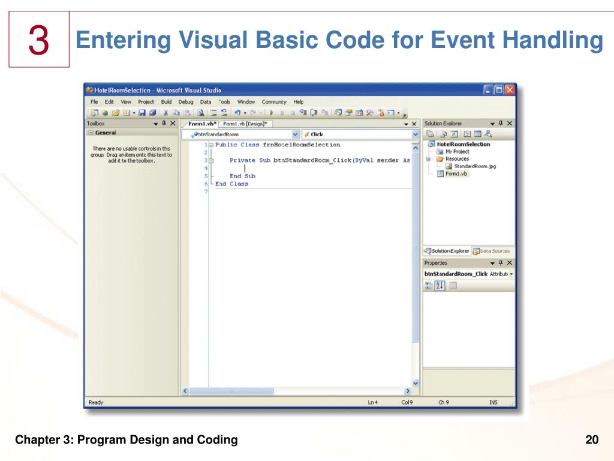Click View Designer icon in Solution Explorer

478,134
